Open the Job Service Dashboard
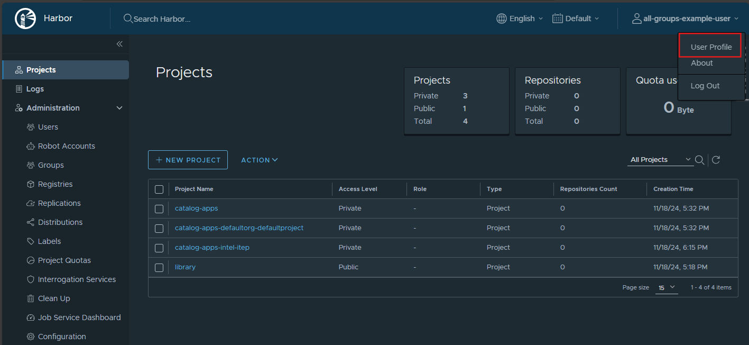749x345 pixels. click(79, 317)
